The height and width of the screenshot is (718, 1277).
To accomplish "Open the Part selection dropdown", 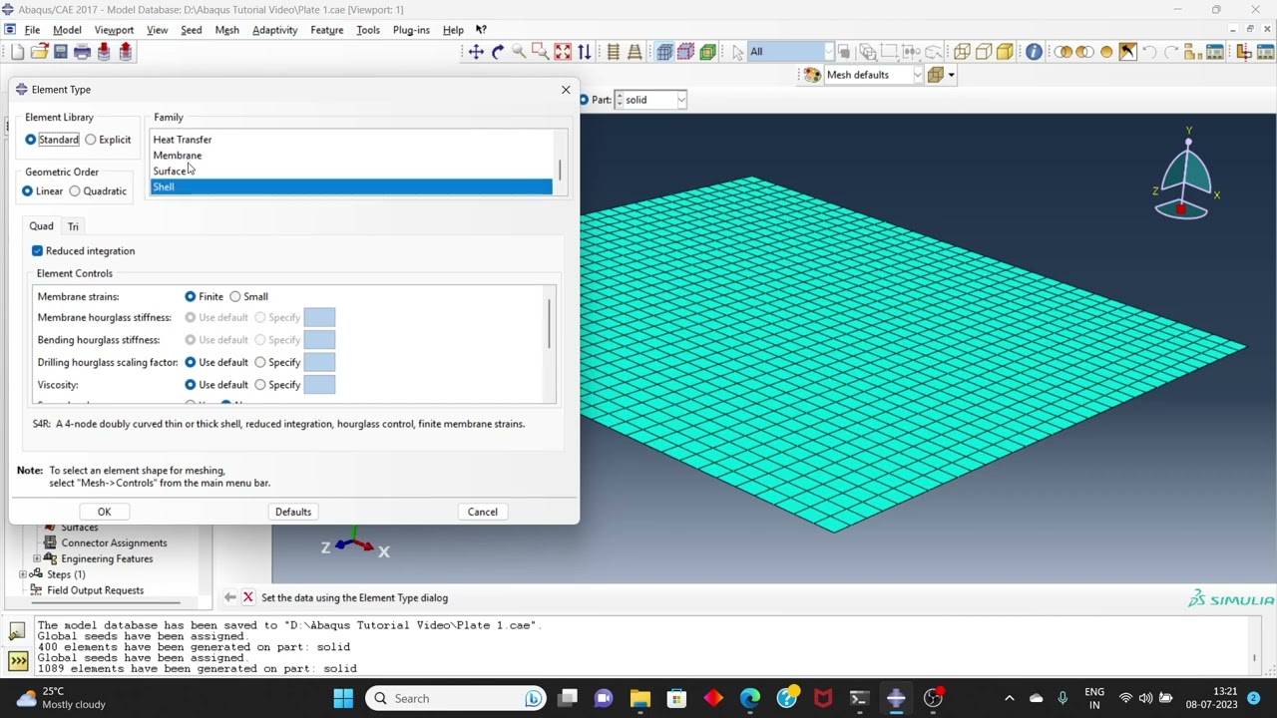I will pos(680,100).
